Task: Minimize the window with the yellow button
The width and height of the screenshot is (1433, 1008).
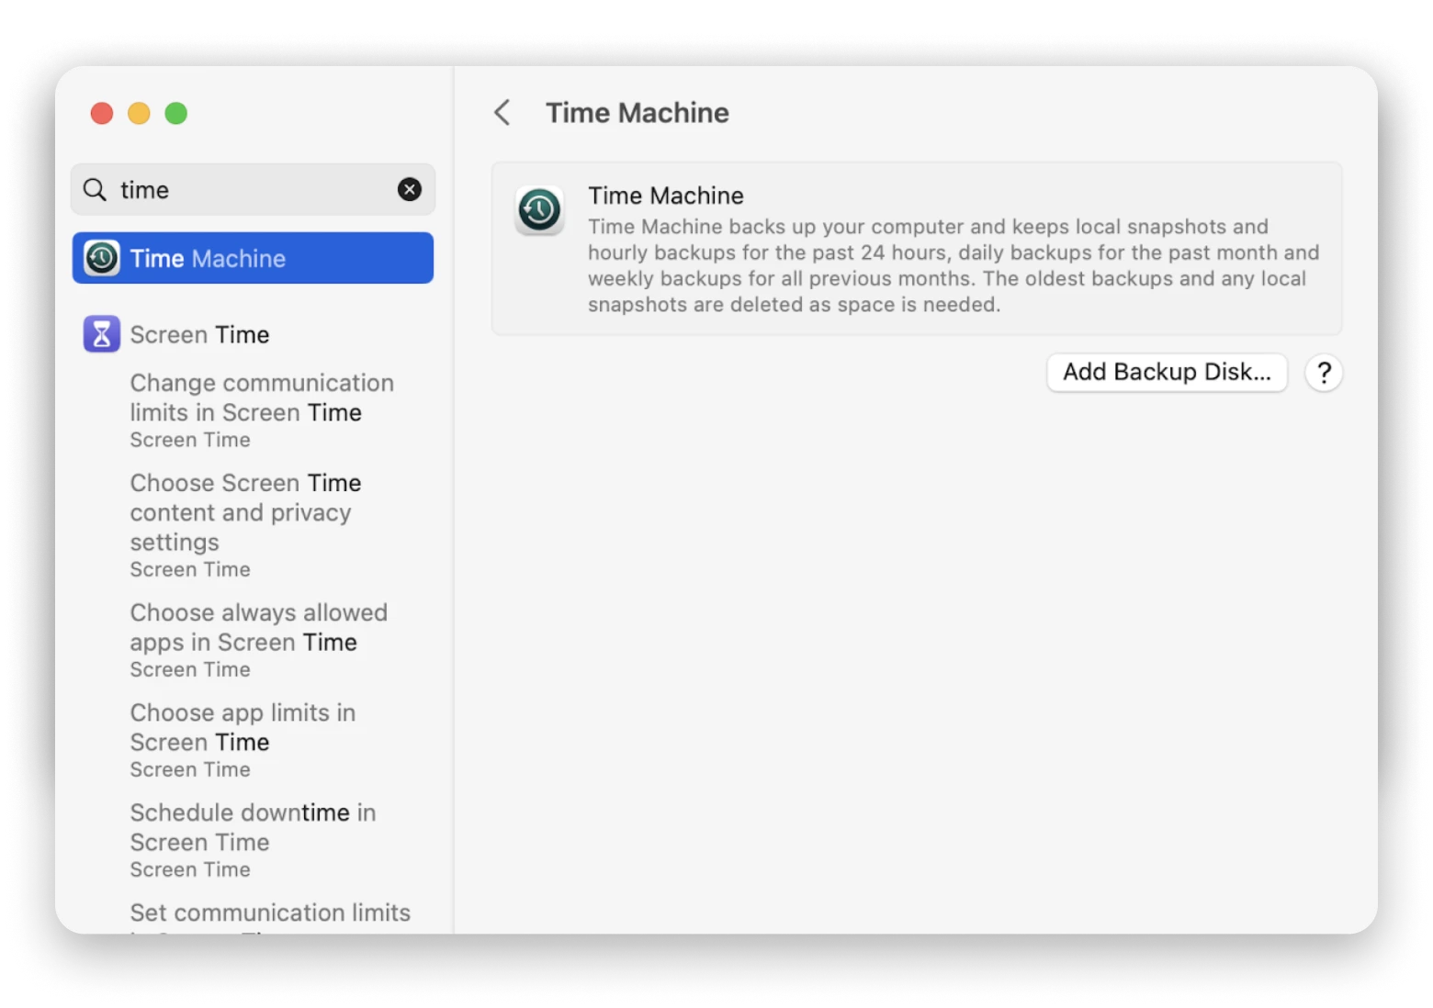Action: pos(139,113)
